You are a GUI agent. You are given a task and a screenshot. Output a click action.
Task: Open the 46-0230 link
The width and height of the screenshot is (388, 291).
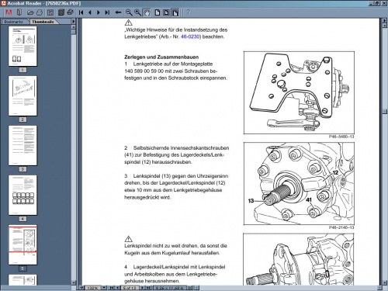point(190,36)
